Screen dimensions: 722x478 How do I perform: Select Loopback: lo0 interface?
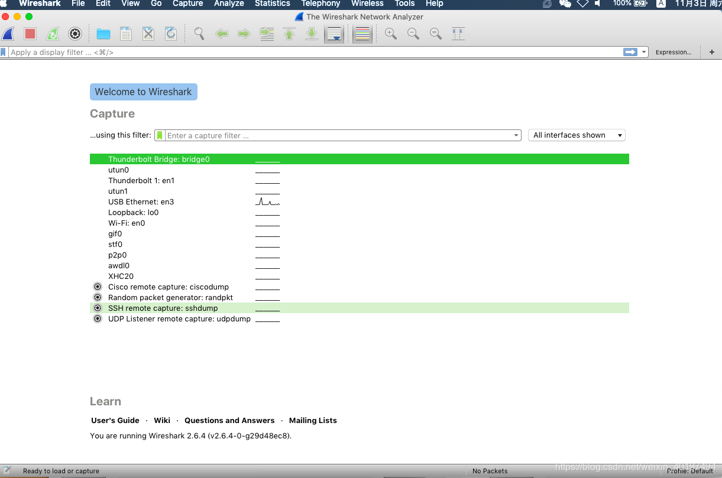click(360, 212)
